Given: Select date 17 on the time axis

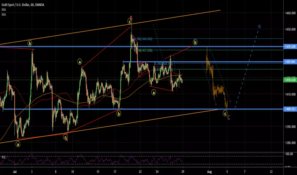Looking at the screenshot, I should [115, 172].
